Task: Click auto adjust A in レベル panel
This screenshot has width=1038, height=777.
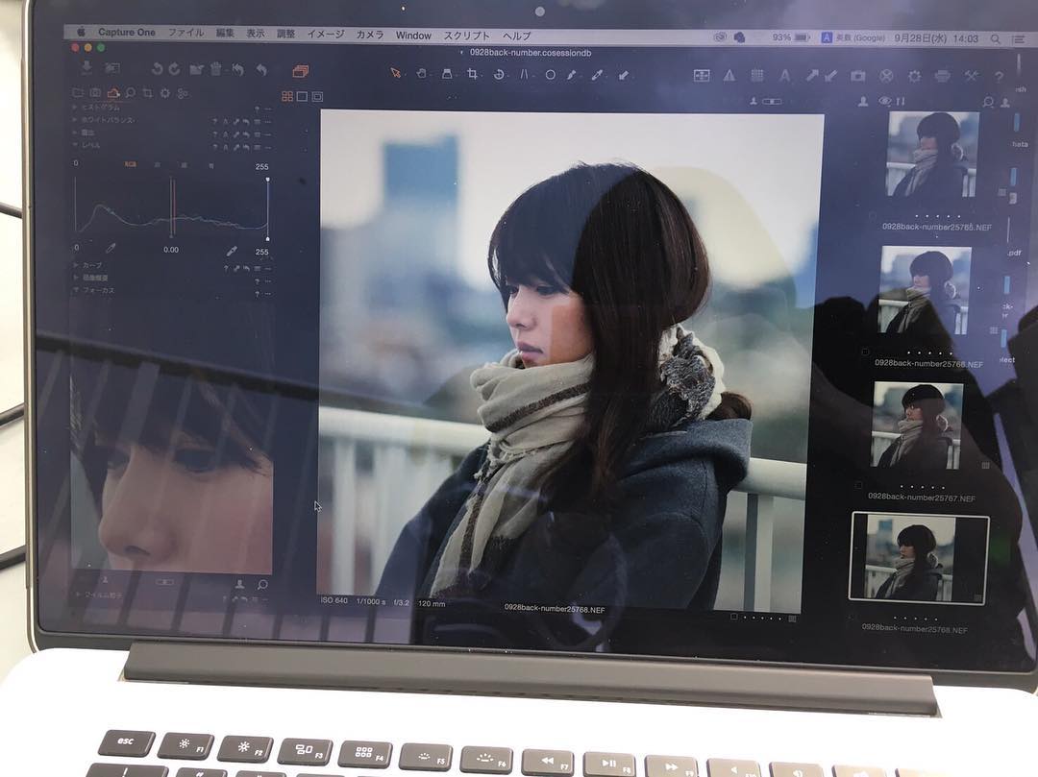Action: 225,147
